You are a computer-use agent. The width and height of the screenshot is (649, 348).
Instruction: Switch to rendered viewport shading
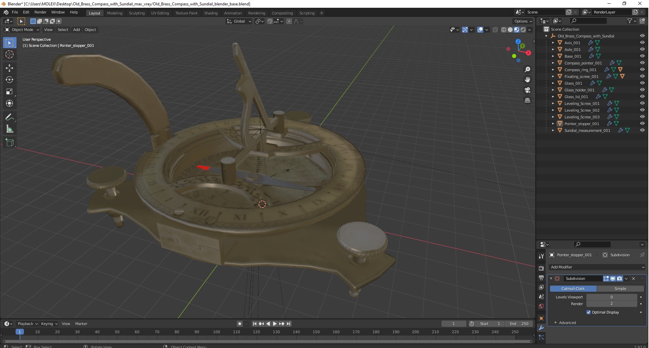523,30
